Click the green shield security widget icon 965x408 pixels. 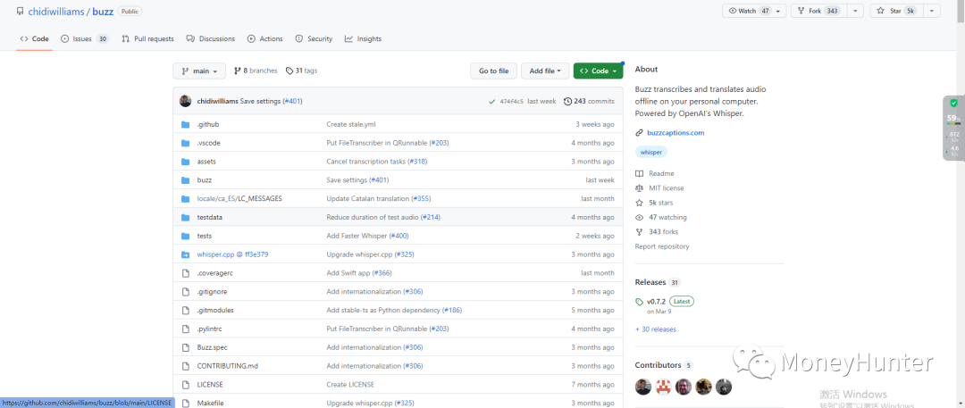(x=953, y=104)
